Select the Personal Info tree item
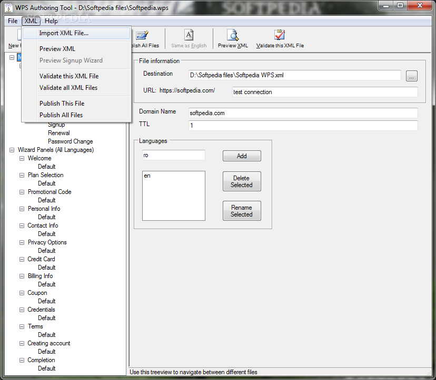This screenshot has width=436, height=380. click(x=44, y=209)
